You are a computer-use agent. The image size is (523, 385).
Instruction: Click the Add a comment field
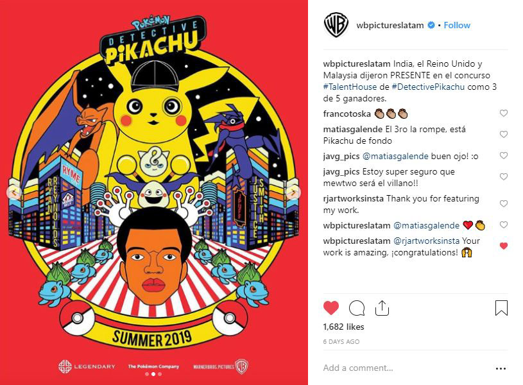click(407, 368)
